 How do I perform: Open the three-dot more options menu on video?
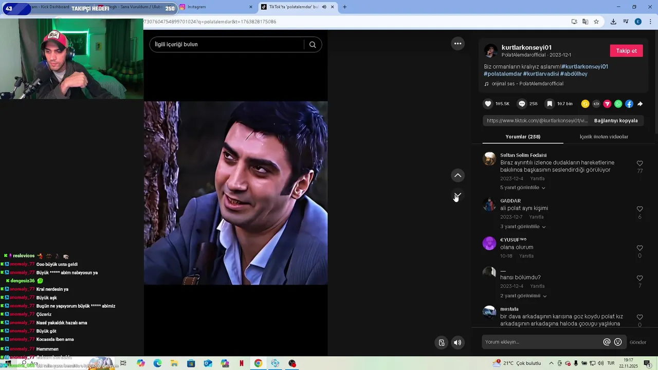click(458, 44)
